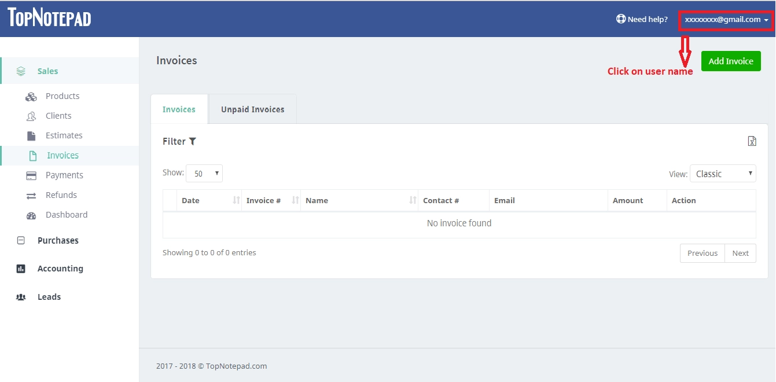Click the Estimates document icon
Viewport: 776px width, 382px height.
(x=31, y=135)
